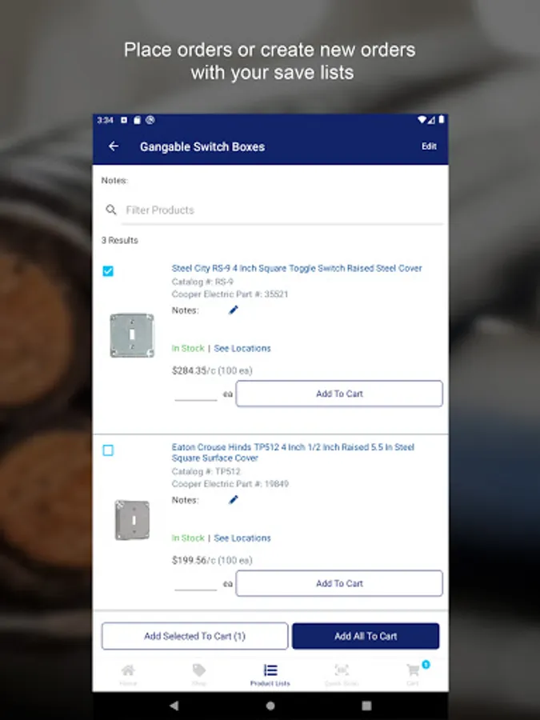Open Home tab in bottom bar

128,674
